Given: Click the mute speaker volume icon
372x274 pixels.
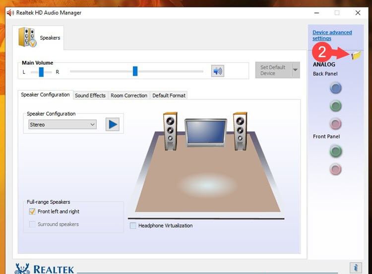Looking at the screenshot, I should (x=218, y=71).
